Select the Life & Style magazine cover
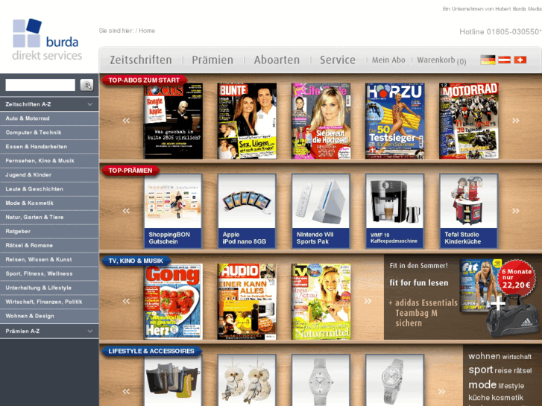The image size is (542, 406). click(x=321, y=121)
